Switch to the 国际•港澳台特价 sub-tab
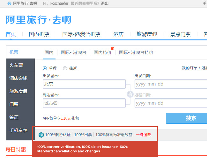207x159 pixels. click(x=136, y=52)
